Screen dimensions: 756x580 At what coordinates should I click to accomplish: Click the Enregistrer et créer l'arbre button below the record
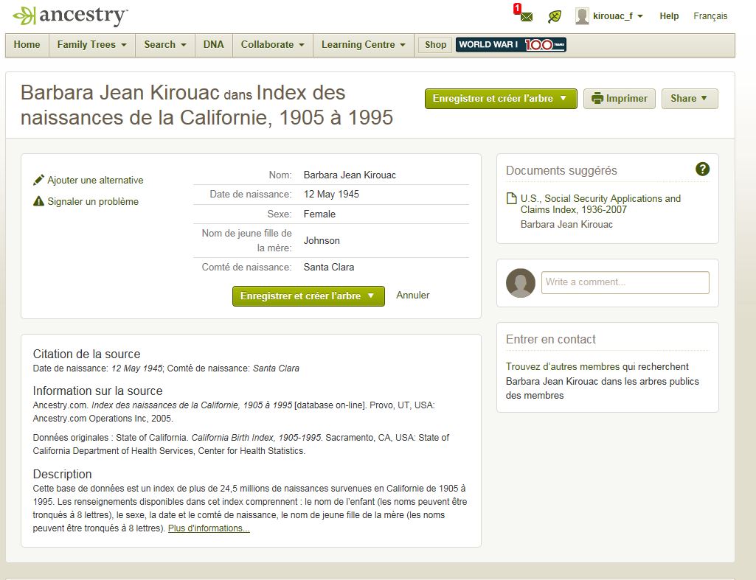pos(308,296)
